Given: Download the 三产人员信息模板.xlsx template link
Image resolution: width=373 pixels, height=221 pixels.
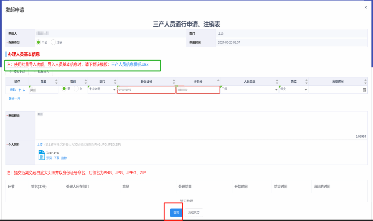Looking at the screenshot, I should [130, 64].
